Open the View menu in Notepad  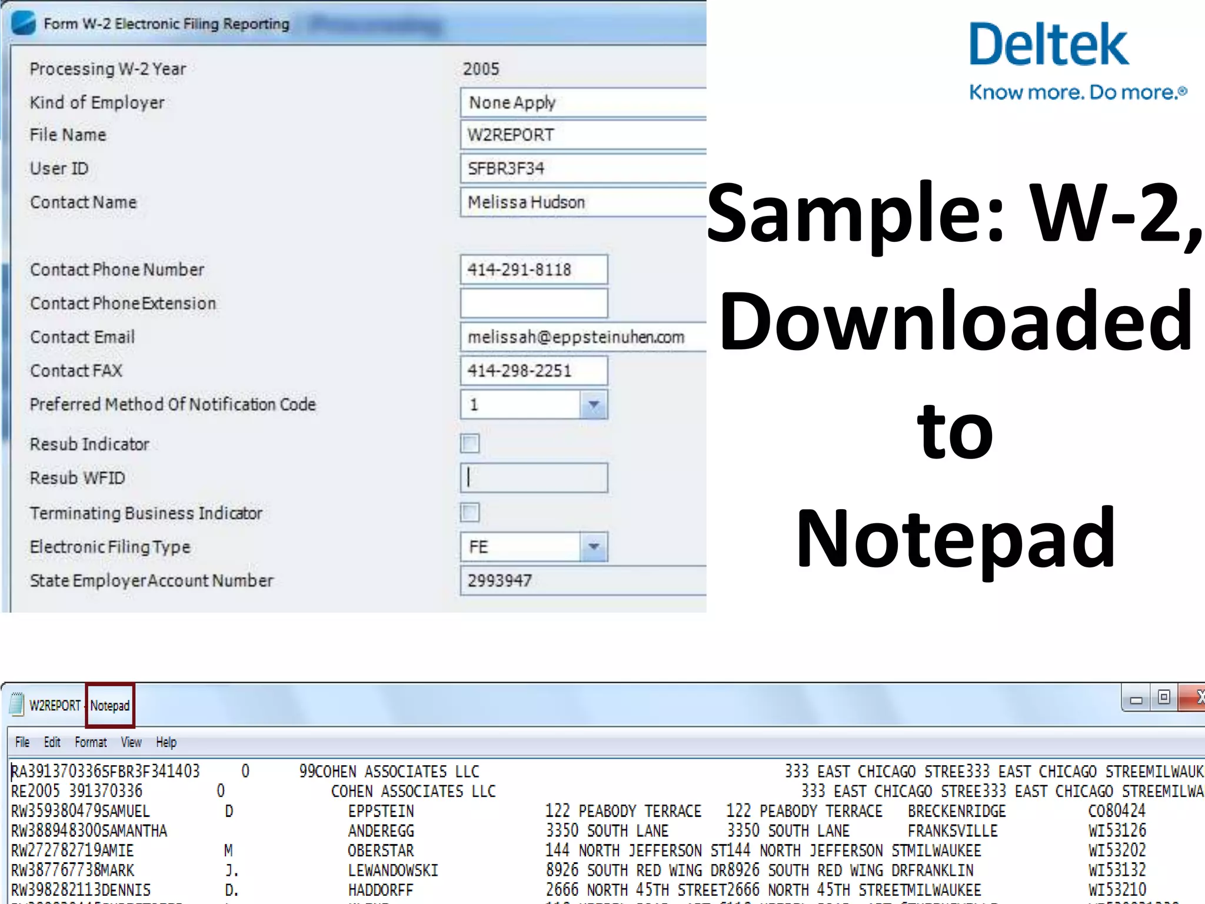pos(131,742)
